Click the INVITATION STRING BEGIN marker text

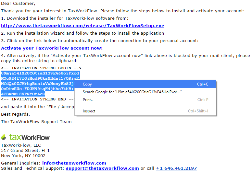click(x=41, y=68)
